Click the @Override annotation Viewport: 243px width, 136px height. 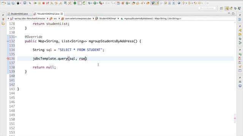pyautogui.click(x=34, y=37)
